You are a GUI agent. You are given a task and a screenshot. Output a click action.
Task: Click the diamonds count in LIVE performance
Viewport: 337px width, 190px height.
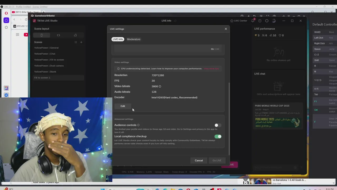tap(257, 35)
